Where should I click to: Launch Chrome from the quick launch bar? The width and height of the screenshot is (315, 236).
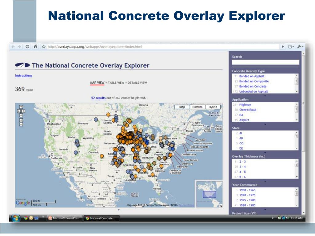pyautogui.click(x=26, y=218)
